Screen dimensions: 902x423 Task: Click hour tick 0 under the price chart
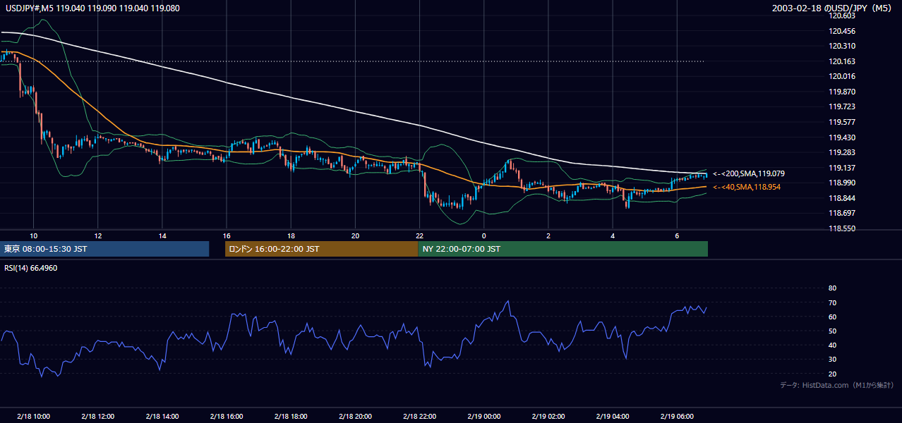(484, 235)
